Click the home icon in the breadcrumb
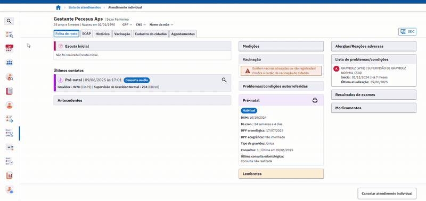 pyautogui.click(x=58, y=7)
